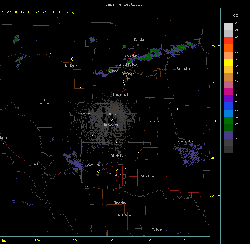Click the Blackfalds city label
The image size is (250, 244).
pyautogui.click(x=128, y=65)
